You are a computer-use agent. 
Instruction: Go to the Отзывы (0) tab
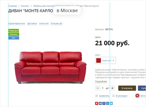[x=56, y=23]
